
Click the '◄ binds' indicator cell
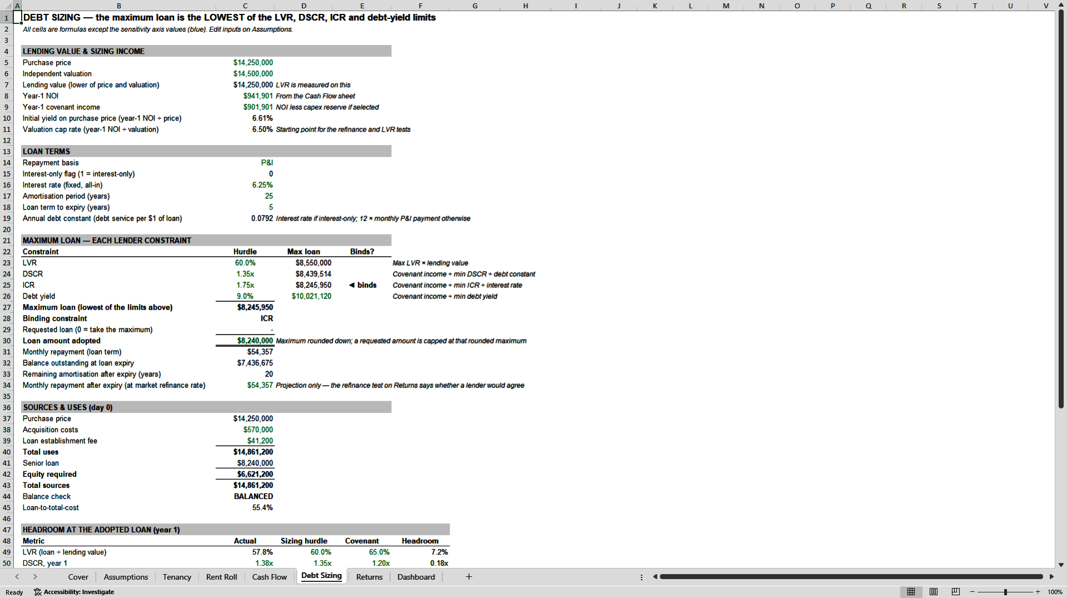(362, 285)
